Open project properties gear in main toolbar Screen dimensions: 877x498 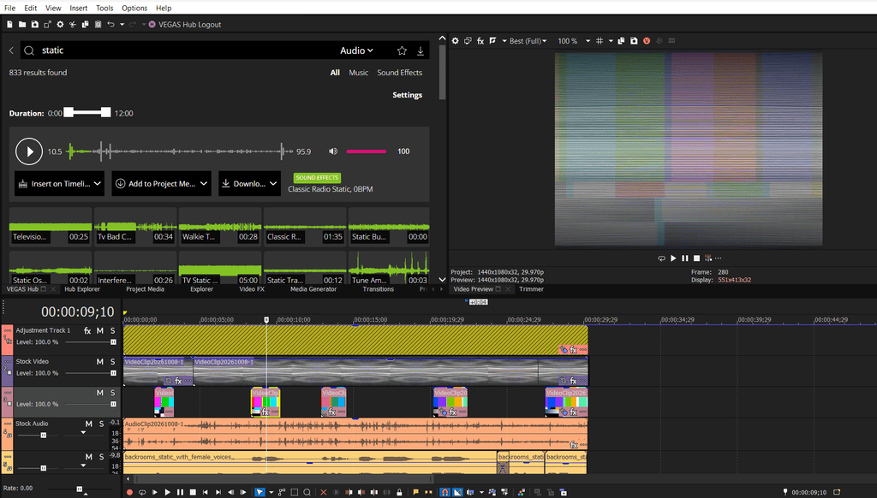pos(60,25)
